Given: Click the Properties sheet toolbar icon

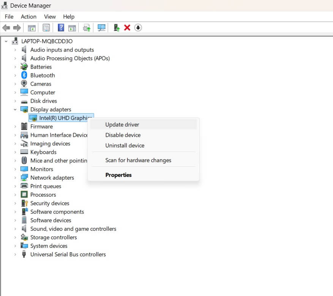Looking at the screenshot, I should [46, 28].
